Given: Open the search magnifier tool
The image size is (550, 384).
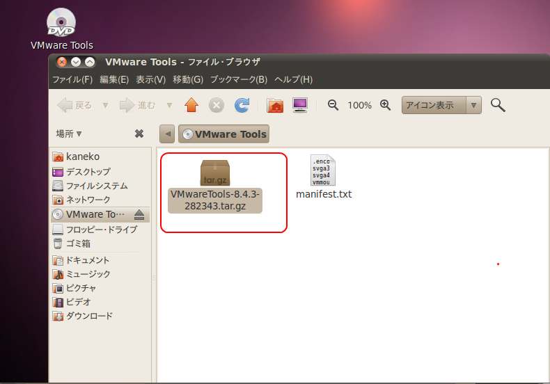Looking at the screenshot, I should coord(498,105).
